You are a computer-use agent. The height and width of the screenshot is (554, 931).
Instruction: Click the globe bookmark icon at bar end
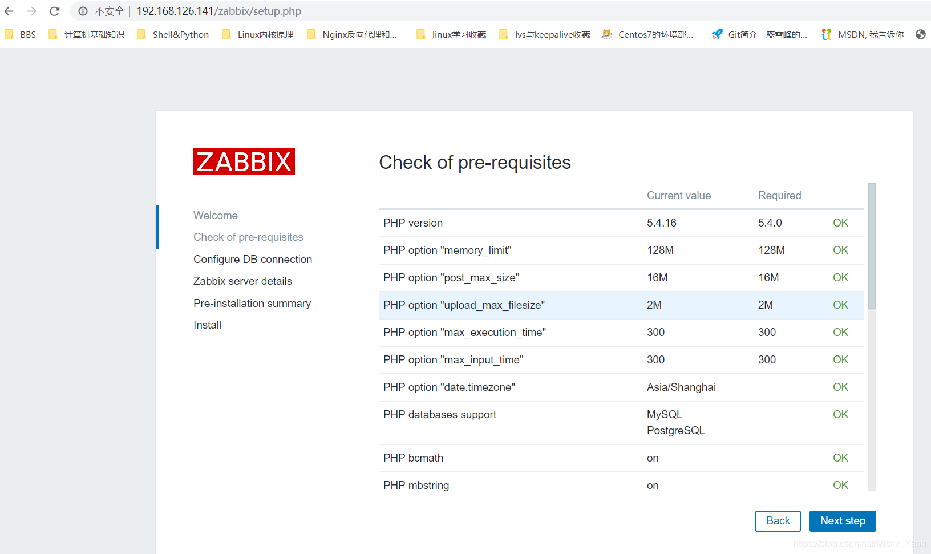pos(921,35)
